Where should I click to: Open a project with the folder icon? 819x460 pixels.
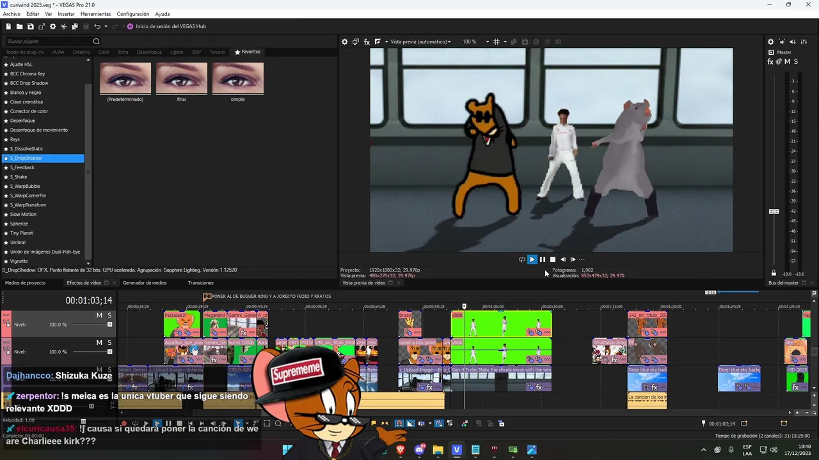(20, 26)
